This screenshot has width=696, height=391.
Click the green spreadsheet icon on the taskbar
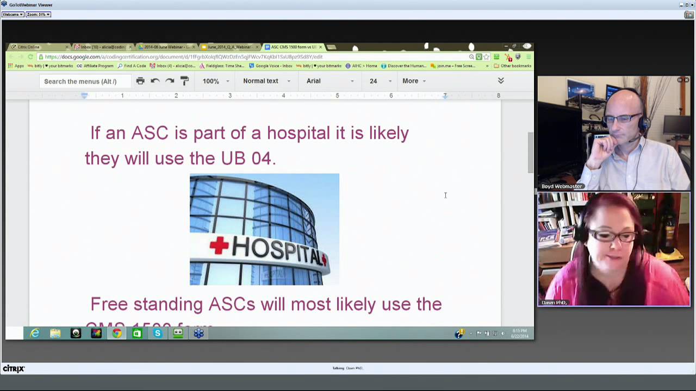(x=137, y=333)
